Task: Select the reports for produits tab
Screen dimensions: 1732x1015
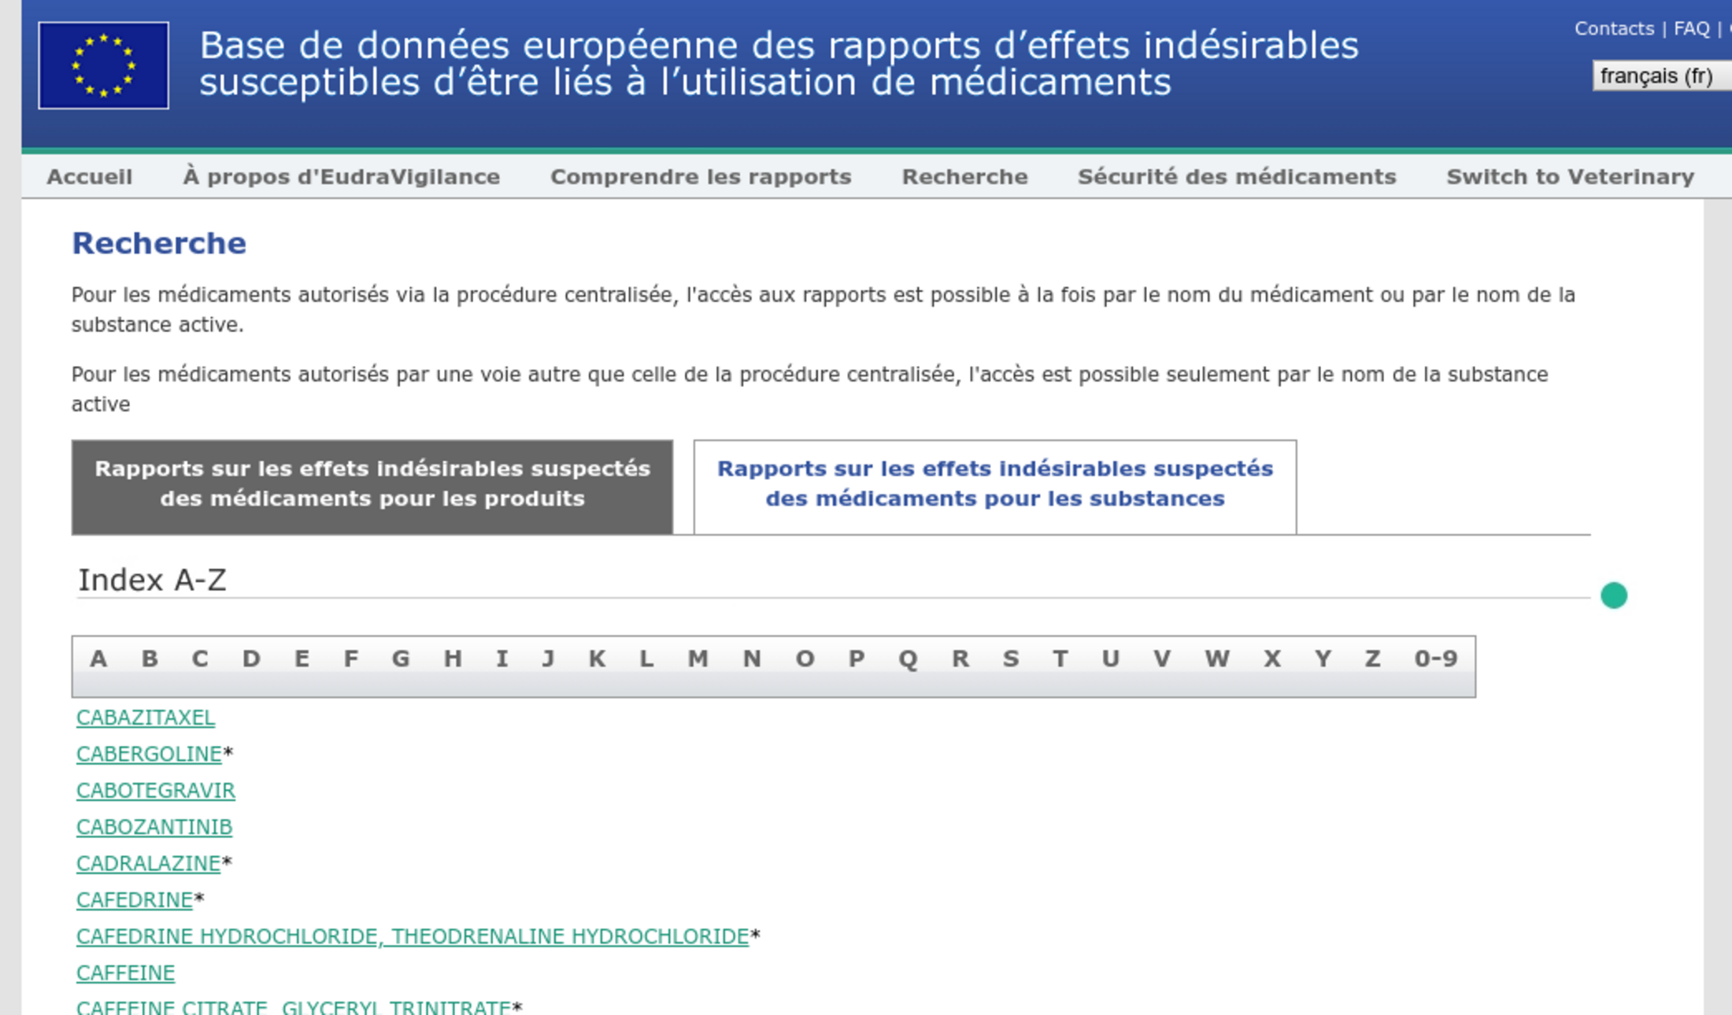Action: click(372, 487)
